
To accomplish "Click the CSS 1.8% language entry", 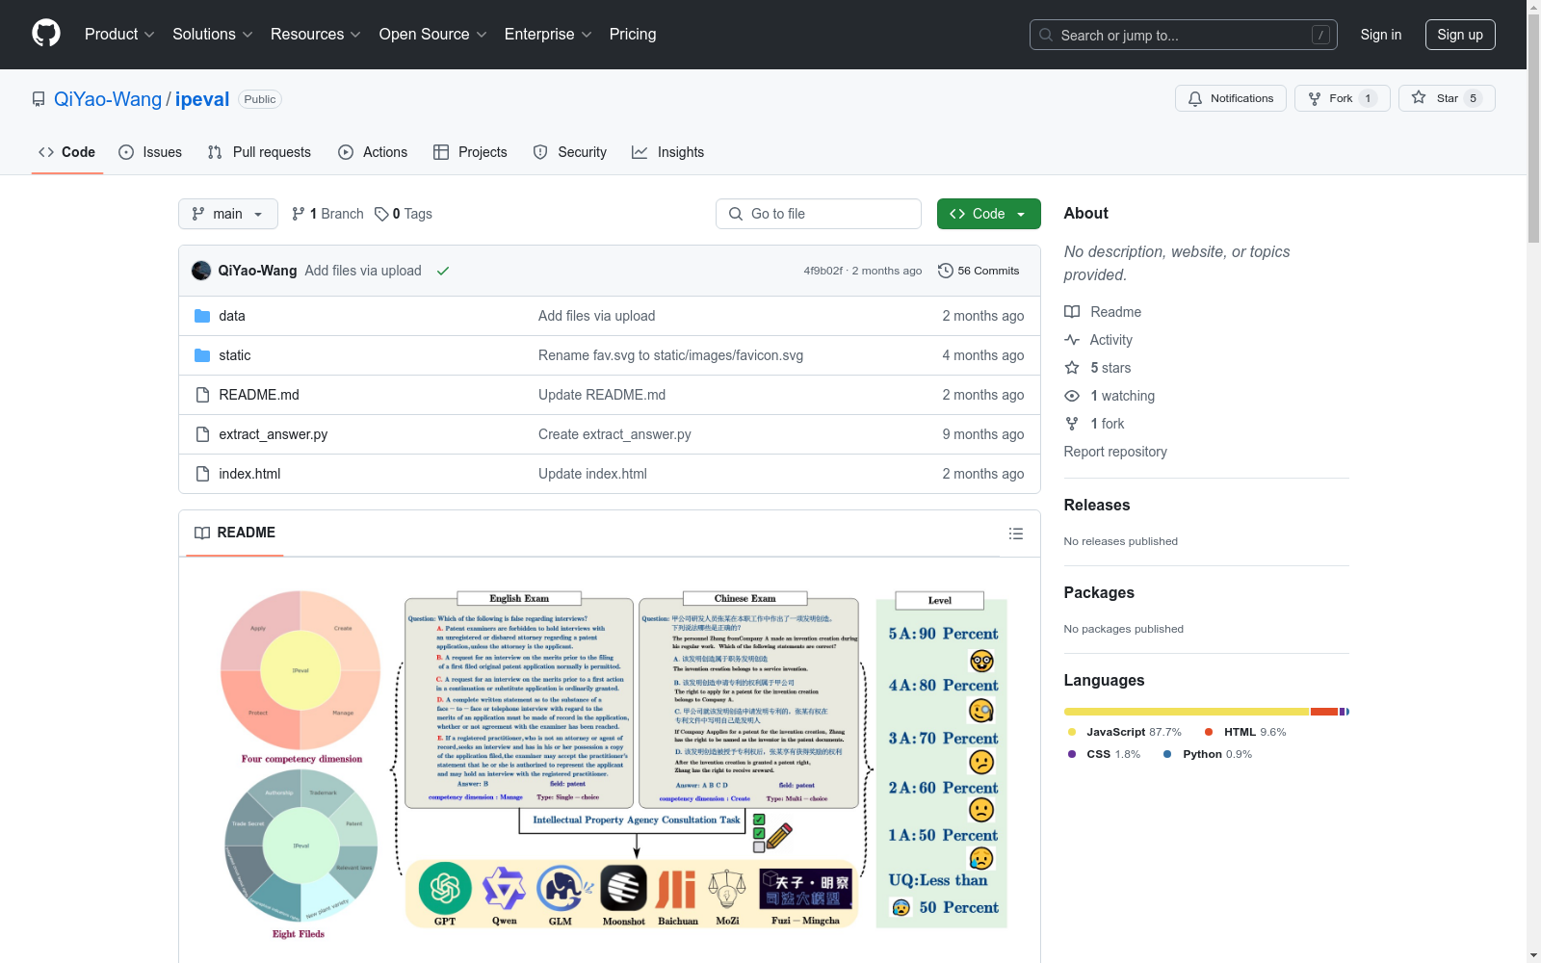I will (x=1104, y=754).
